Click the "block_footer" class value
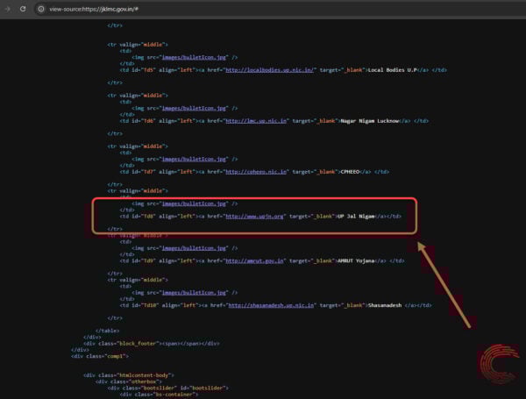Screen dimensions: 526x399 pyautogui.click(x=138, y=344)
